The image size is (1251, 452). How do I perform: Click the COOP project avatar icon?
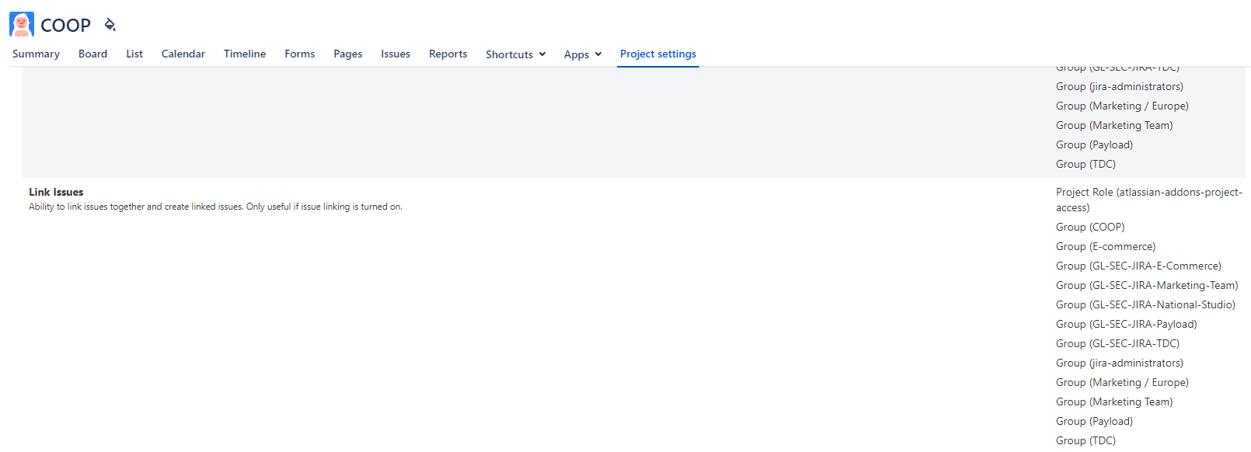[22, 24]
